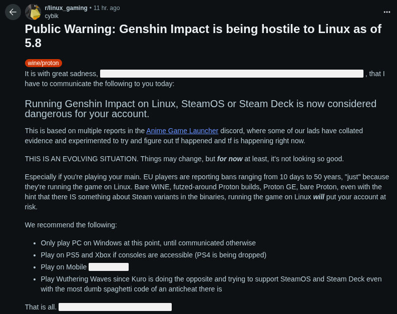Click the "We recommend the following:" line

pos(71,225)
